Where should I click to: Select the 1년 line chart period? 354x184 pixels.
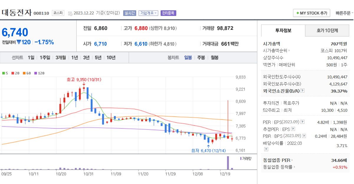(75, 57)
